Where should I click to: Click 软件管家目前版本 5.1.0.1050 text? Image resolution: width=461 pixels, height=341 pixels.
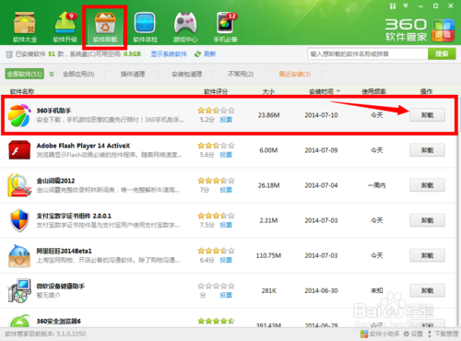point(45,334)
